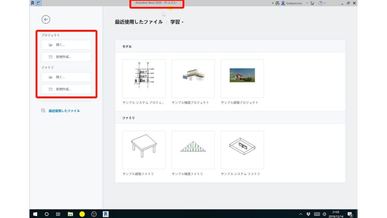This screenshot has height=218, width=387.
Task: Expand hidden system tray icons chevron
Action: point(301,214)
